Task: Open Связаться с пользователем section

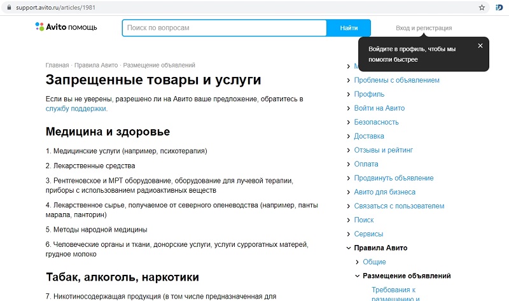Action: tap(399, 206)
